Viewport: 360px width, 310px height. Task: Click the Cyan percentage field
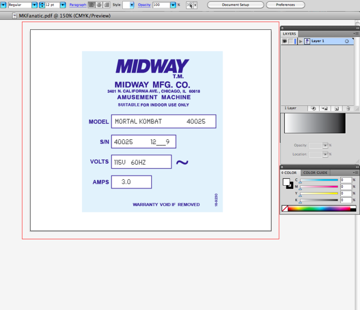point(346,180)
